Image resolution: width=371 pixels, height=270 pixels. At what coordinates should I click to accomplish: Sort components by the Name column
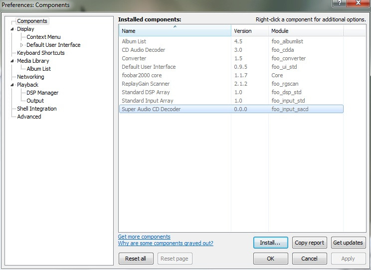(x=175, y=31)
